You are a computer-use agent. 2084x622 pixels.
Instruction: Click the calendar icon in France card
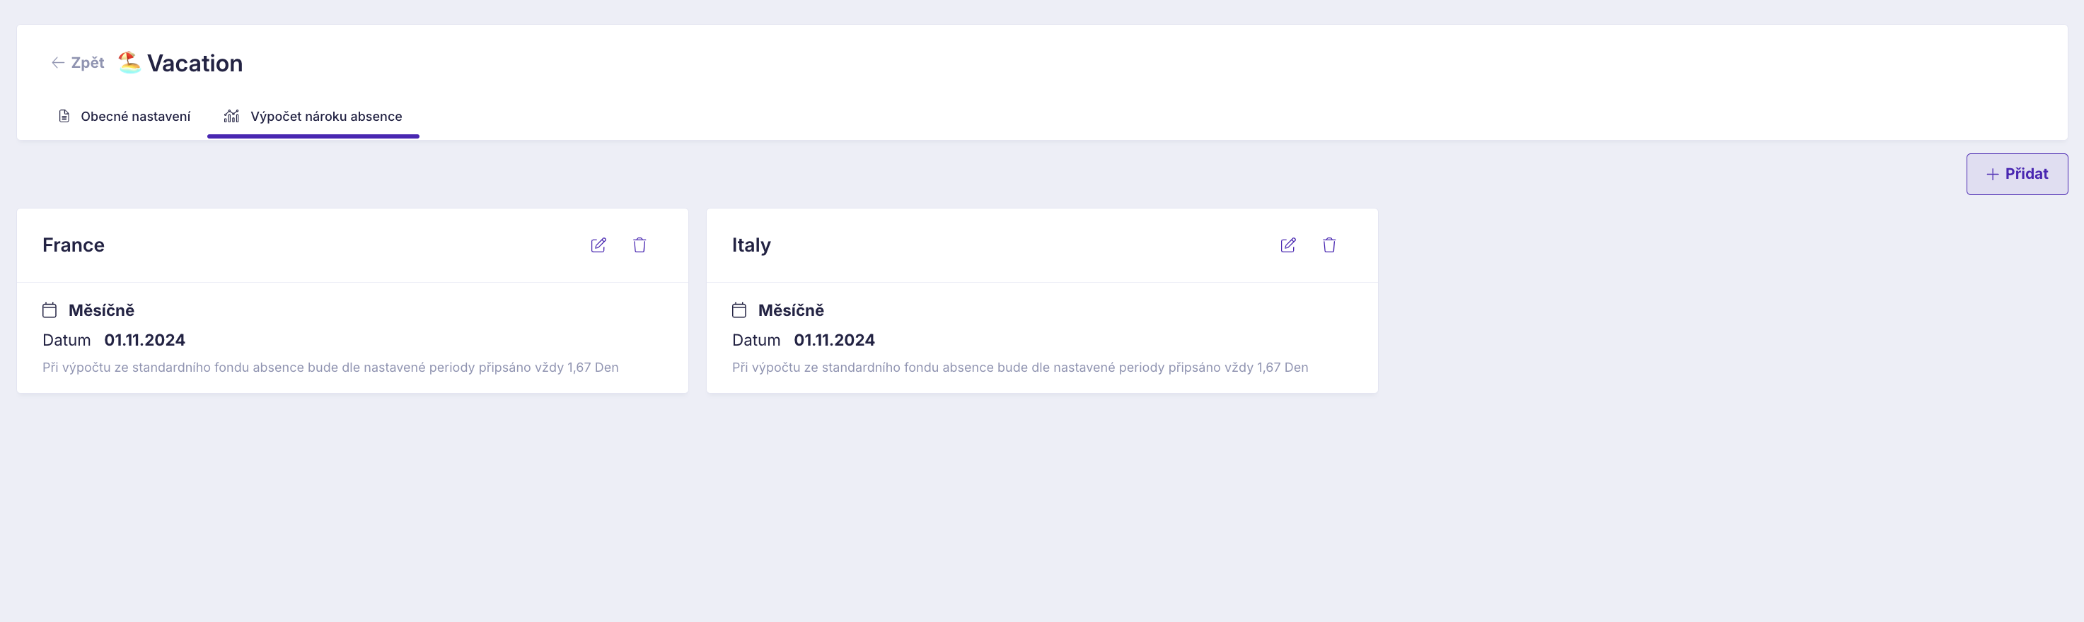pyautogui.click(x=50, y=310)
